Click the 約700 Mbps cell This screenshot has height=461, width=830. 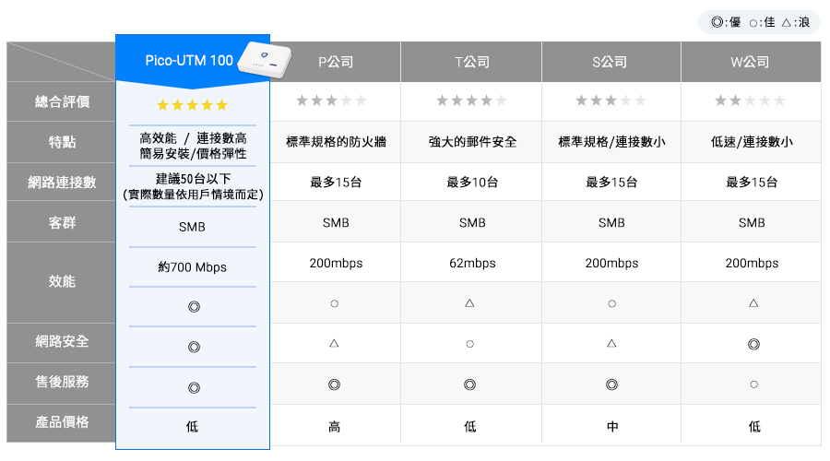193,267
